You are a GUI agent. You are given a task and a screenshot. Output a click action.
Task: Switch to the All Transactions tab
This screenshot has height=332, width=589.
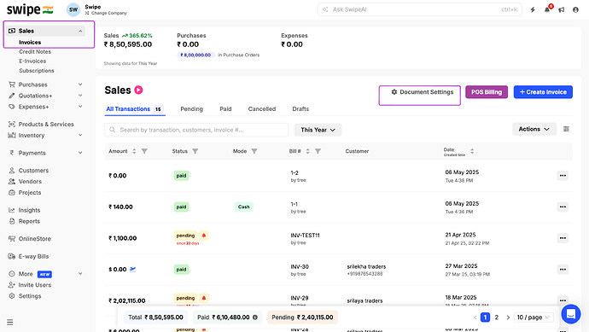(135, 109)
